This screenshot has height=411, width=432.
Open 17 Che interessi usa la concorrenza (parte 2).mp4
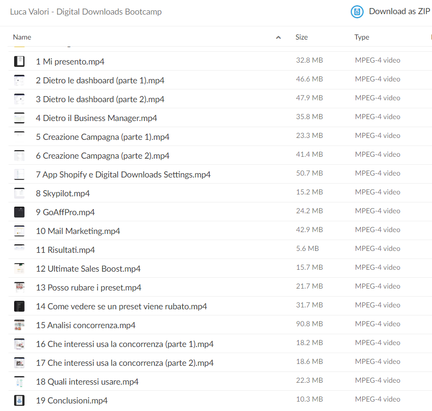point(124,363)
